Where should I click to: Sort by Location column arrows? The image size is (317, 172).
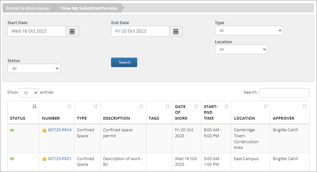tap(266, 107)
